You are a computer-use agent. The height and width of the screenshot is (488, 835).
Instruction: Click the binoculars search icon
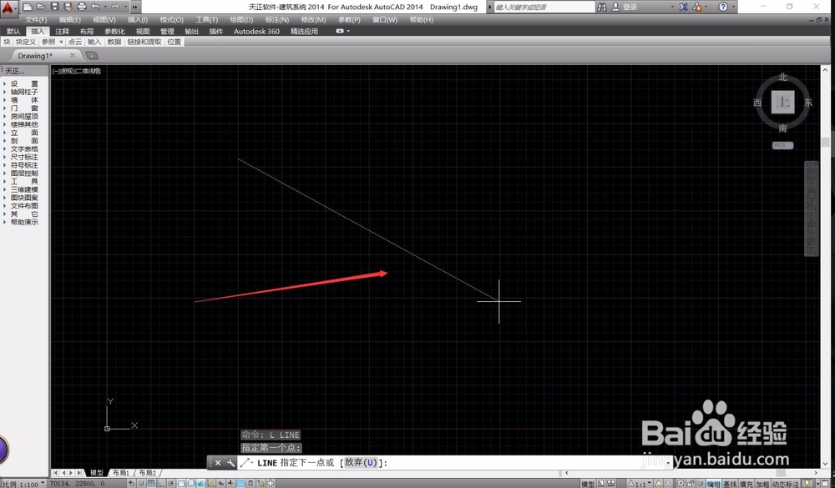tap(602, 7)
